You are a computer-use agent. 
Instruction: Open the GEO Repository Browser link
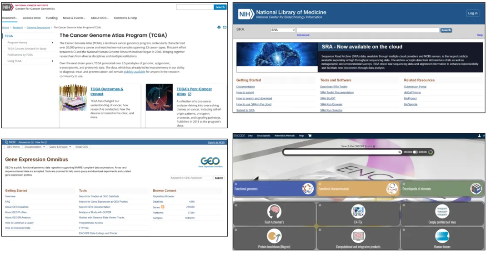click(164, 196)
